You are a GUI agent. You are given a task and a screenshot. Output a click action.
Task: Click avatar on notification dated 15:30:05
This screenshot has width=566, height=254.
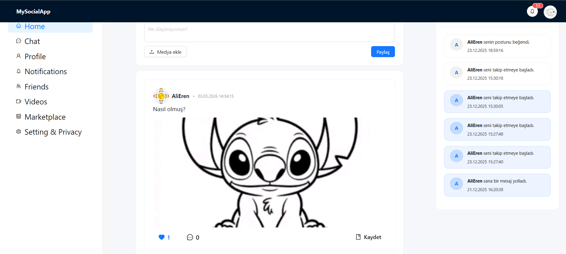pos(456,100)
